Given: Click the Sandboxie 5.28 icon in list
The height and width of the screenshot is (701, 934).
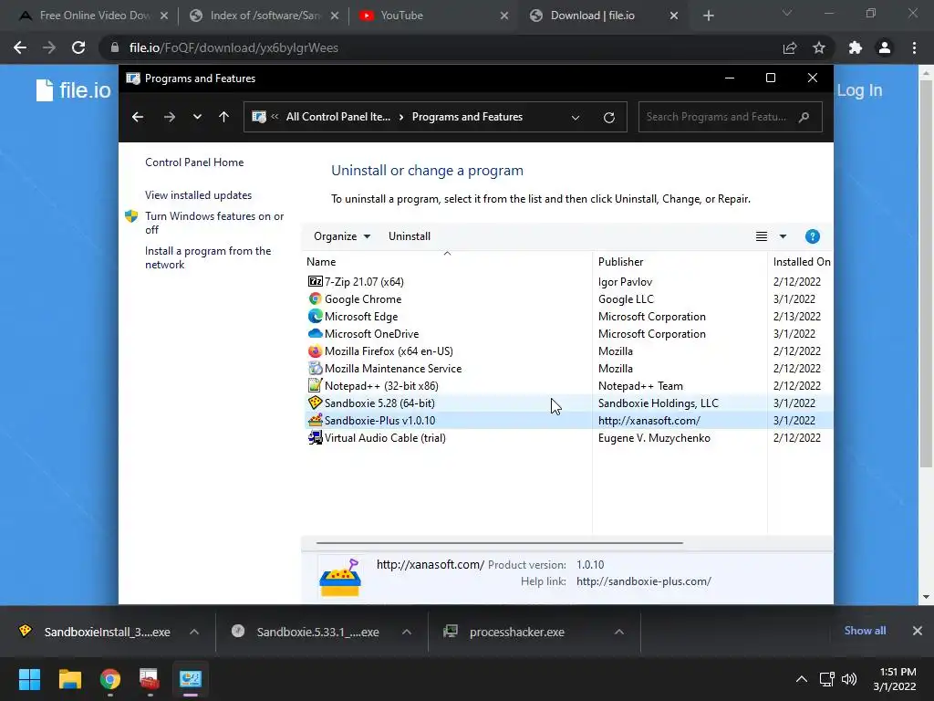Looking at the screenshot, I should (x=315, y=403).
